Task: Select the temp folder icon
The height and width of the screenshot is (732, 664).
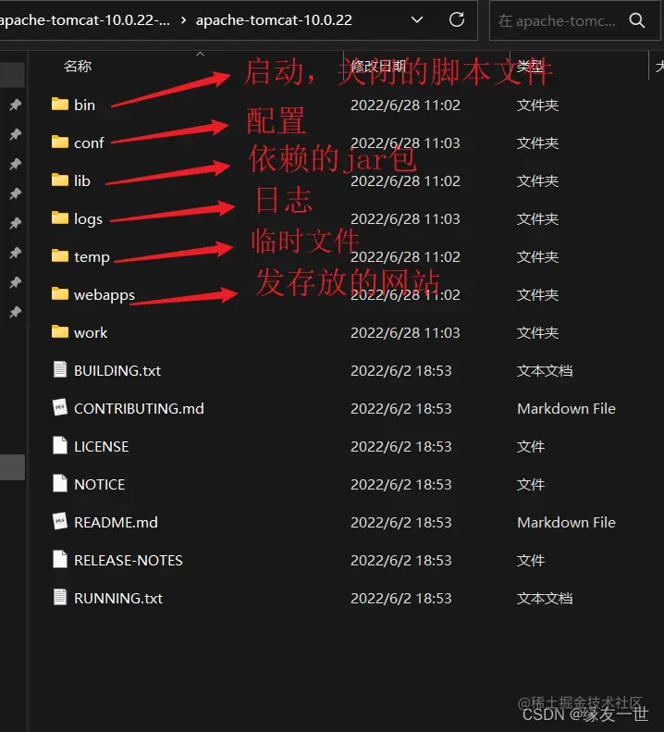Action: [60, 255]
